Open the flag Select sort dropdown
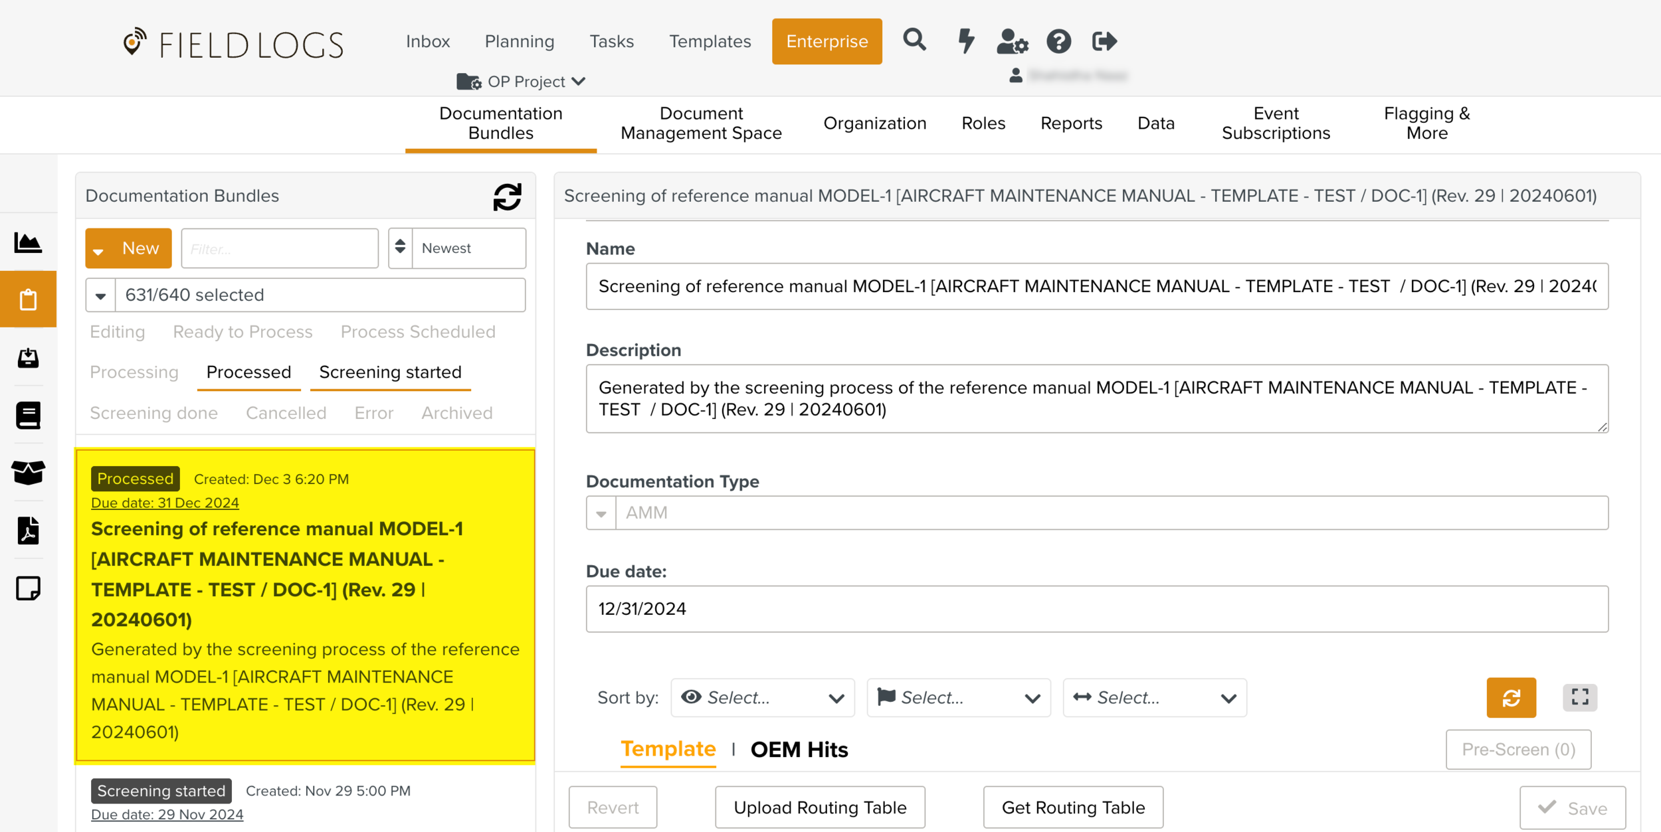 (958, 697)
